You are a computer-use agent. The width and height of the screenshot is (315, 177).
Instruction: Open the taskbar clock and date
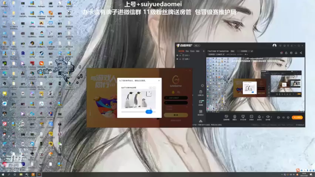(304, 175)
